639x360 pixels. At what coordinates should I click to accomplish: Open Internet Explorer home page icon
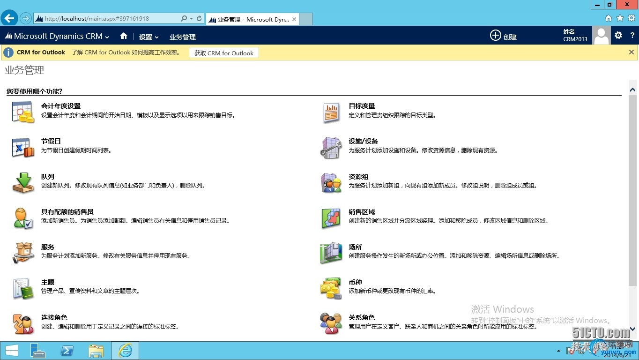[x=609, y=18]
